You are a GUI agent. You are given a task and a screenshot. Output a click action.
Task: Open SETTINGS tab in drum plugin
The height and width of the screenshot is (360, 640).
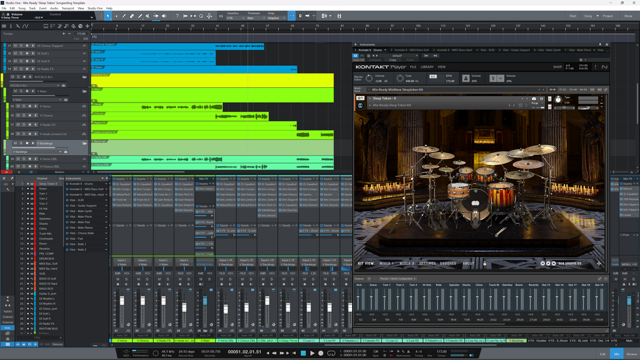427,263
